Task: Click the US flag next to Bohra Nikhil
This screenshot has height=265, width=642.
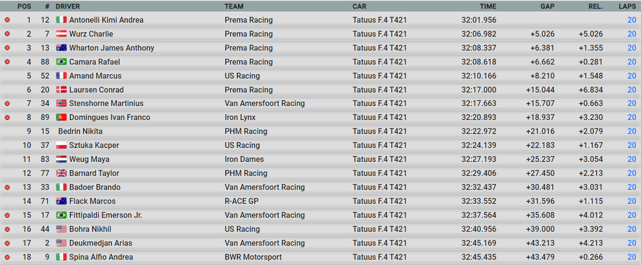Action: tap(61, 229)
